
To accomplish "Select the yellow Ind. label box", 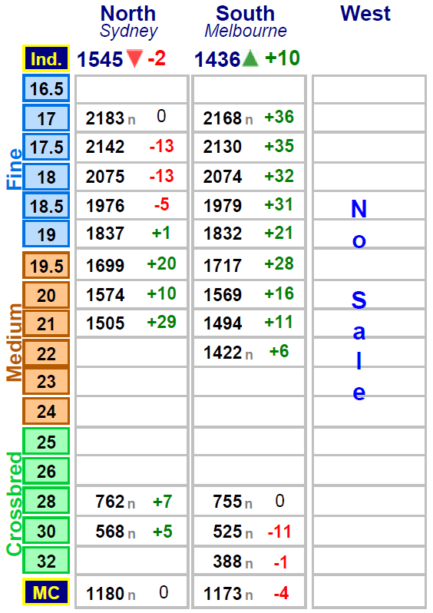I will point(46,58).
